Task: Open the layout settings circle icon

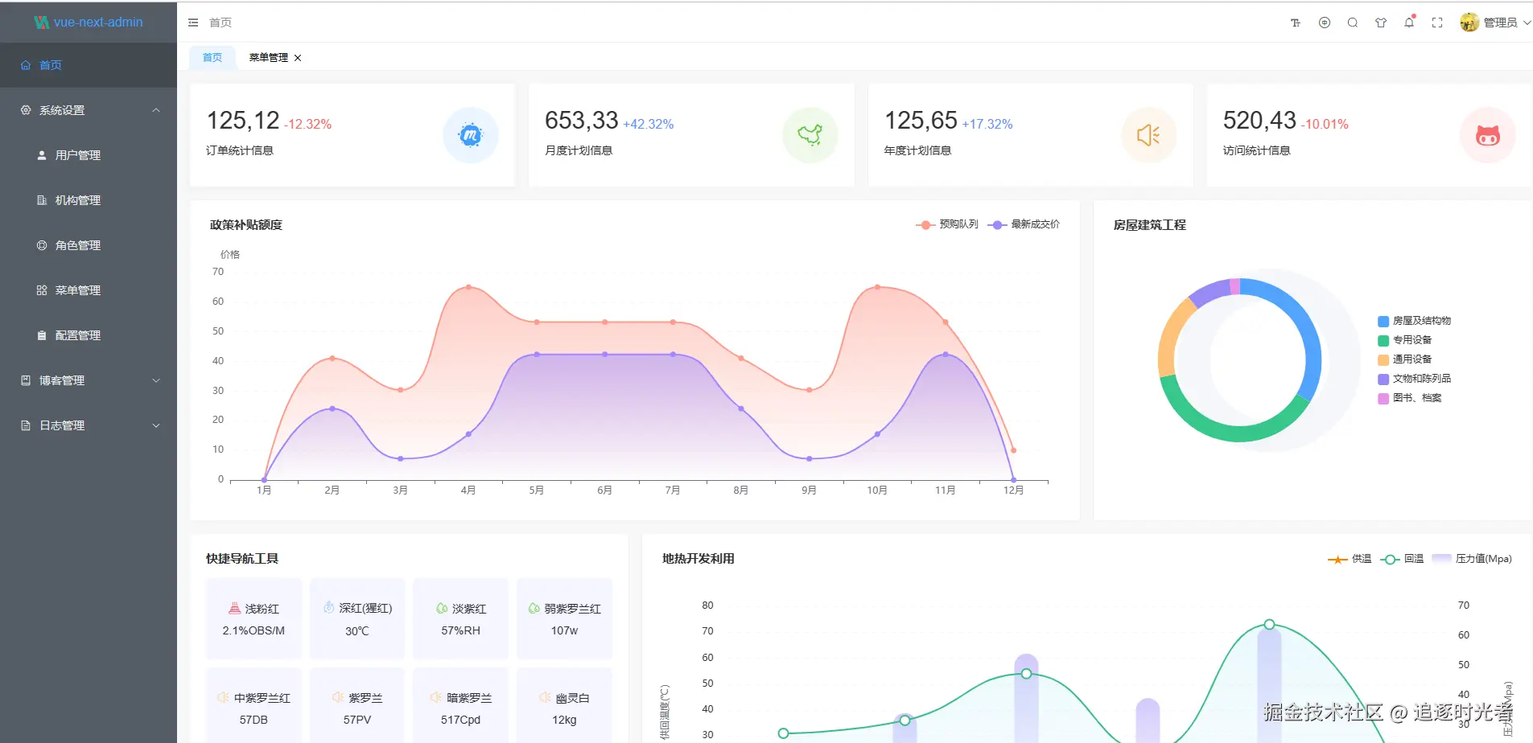Action: click(x=1325, y=23)
